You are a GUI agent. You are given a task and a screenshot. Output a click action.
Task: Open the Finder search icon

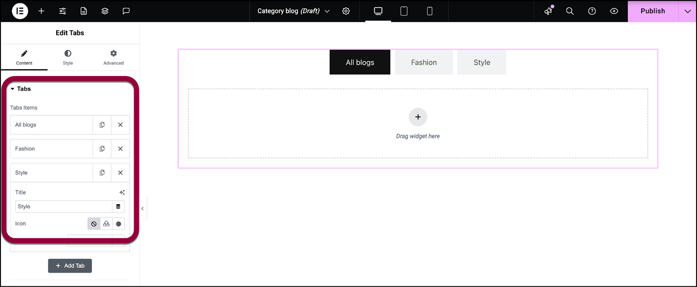click(570, 11)
